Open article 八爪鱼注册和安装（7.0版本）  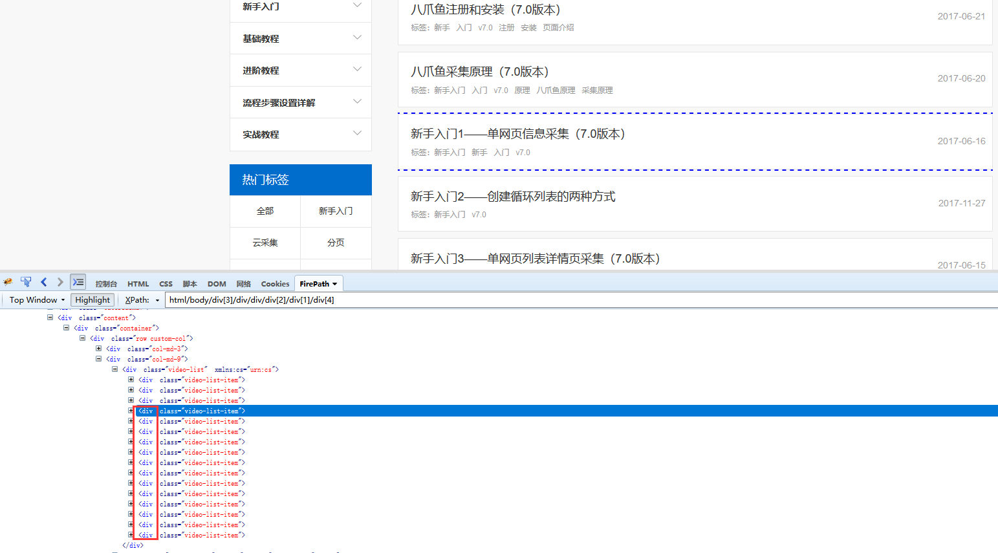coord(486,10)
